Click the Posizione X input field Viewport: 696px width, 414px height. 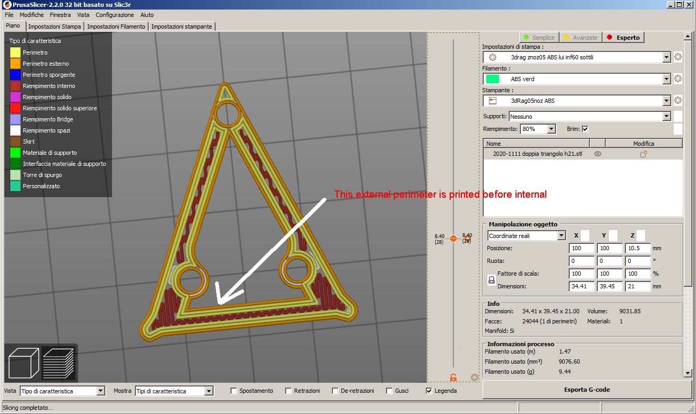pyautogui.click(x=581, y=248)
